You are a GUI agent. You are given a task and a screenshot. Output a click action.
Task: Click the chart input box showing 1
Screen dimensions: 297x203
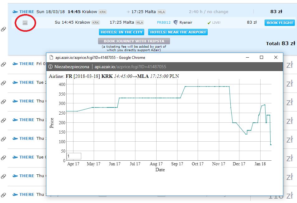(x=74, y=156)
